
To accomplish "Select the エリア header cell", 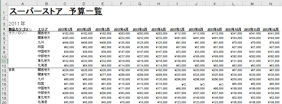I will (x=43, y=29).
